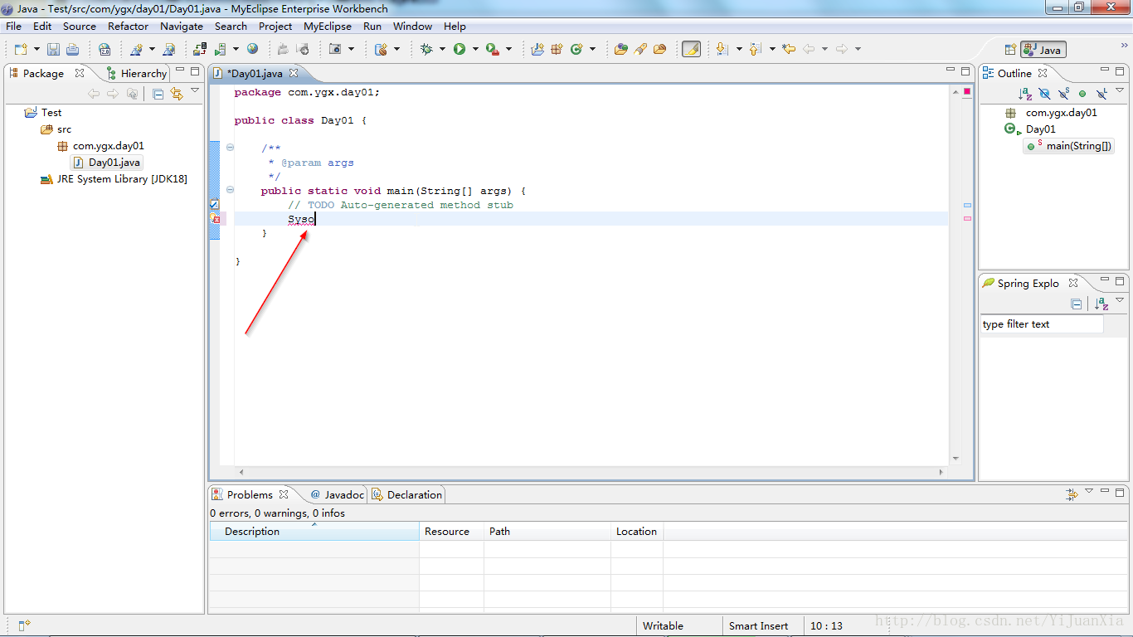This screenshot has height=637, width=1133.
Task: Switch to the Javadoc tab
Action: (337, 494)
